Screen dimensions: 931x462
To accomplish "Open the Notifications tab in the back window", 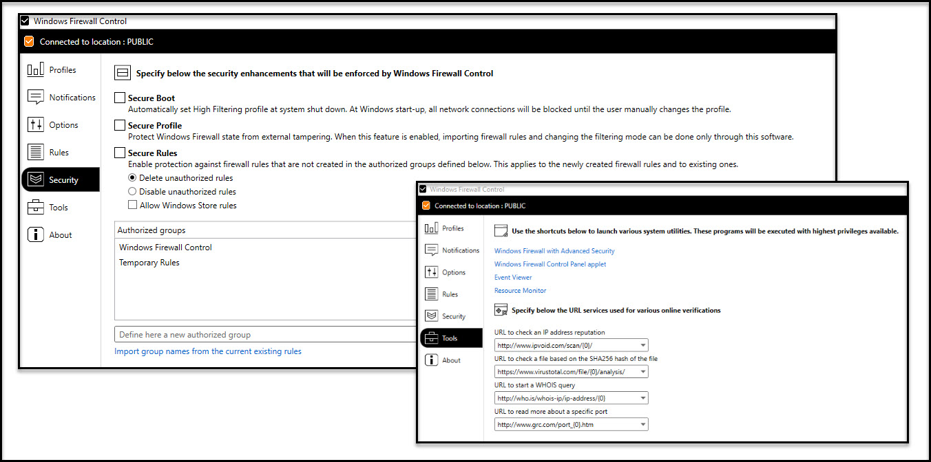I will point(61,97).
